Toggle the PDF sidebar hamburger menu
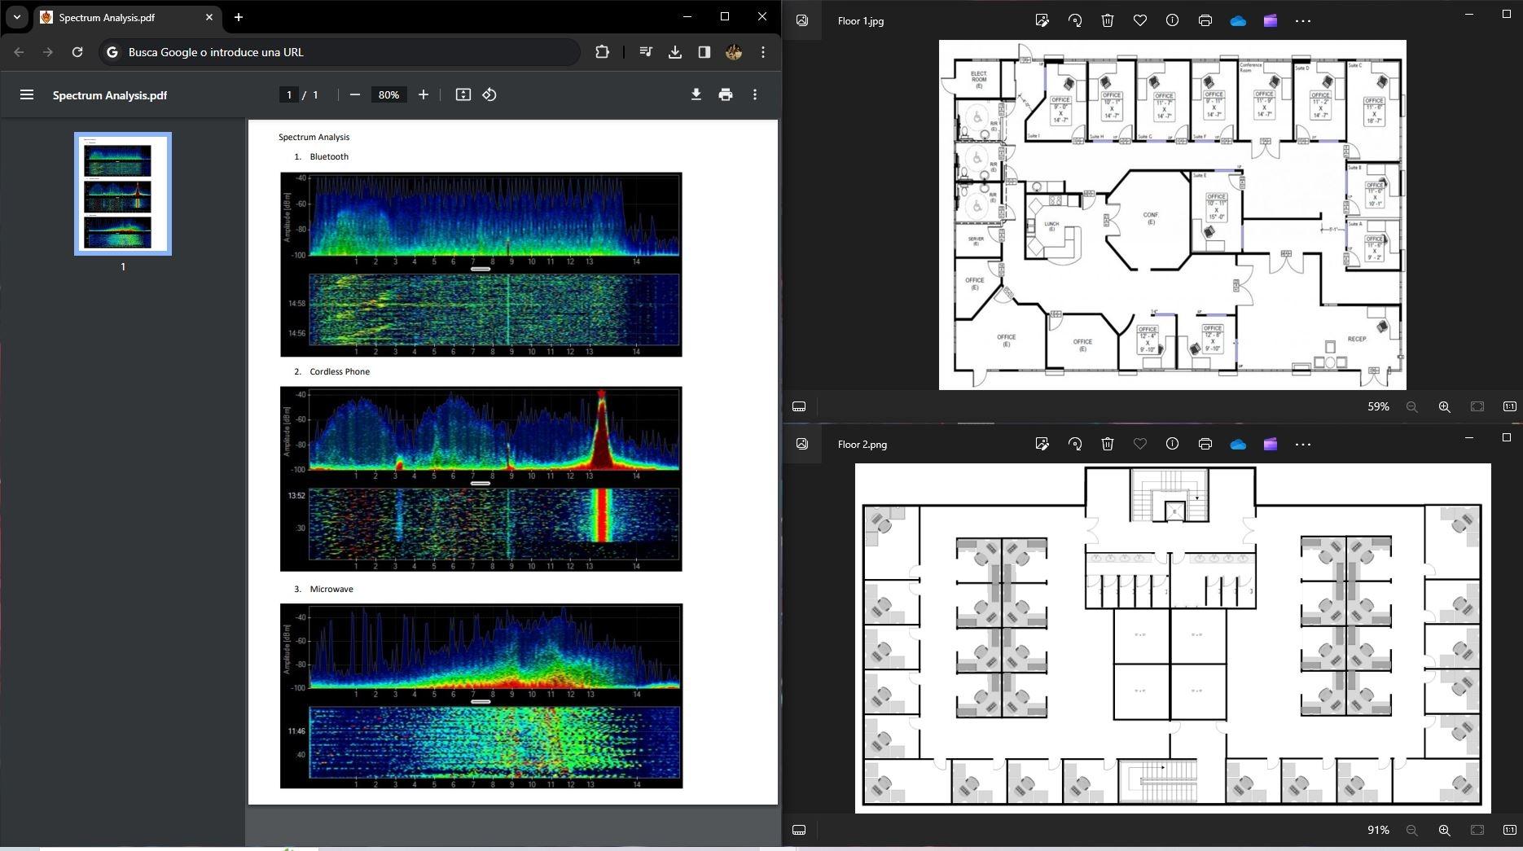1523x851 pixels. (27, 95)
